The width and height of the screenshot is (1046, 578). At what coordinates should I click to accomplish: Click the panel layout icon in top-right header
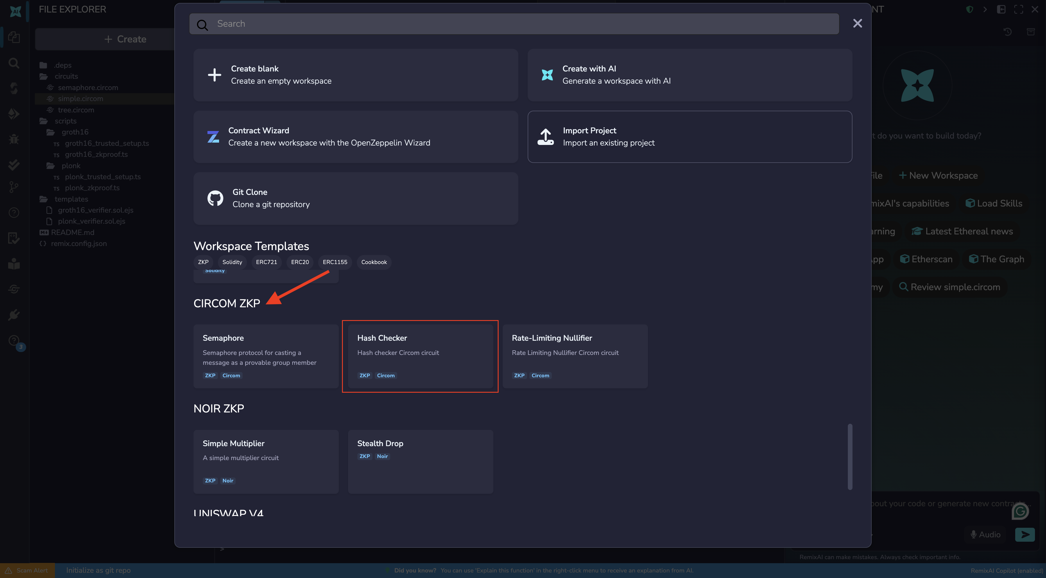(1001, 9)
